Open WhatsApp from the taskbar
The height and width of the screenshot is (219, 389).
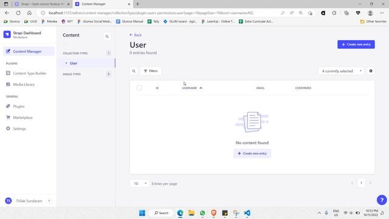point(202,213)
